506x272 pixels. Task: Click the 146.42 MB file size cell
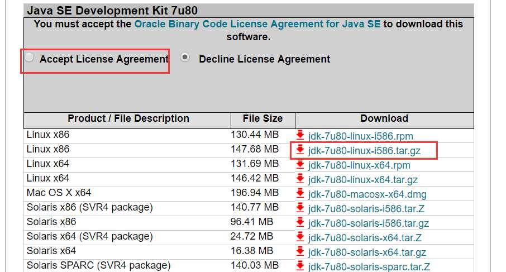click(x=254, y=178)
